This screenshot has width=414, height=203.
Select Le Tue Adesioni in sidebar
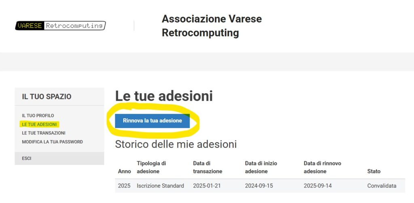(39, 124)
